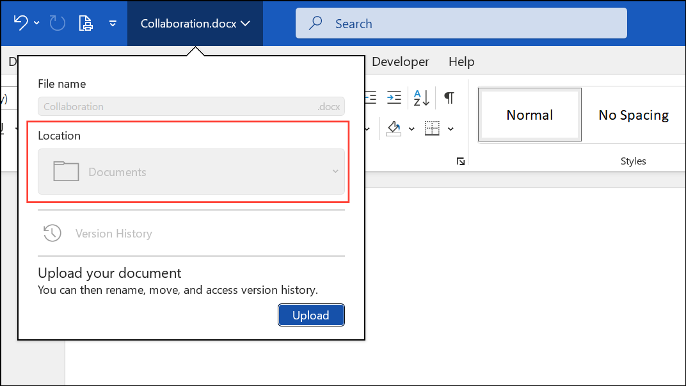The width and height of the screenshot is (686, 386).
Task: Click the Collaboration.docx title dropdown
Action: click(x=195, y=23)
